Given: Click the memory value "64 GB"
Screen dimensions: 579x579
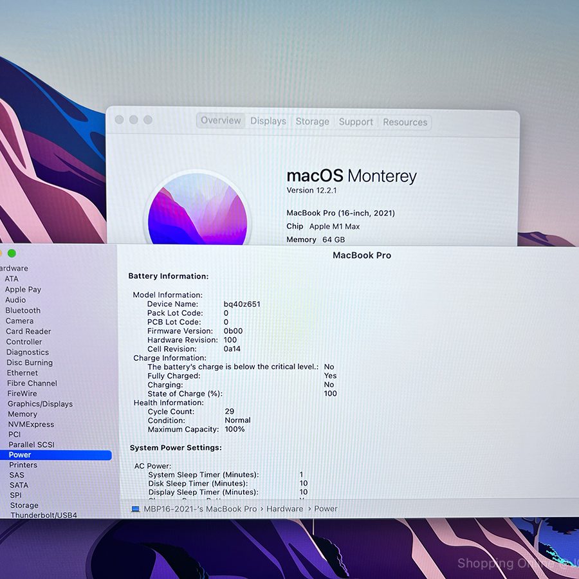Looking at the screenshot, I should [x=333, y=240].
